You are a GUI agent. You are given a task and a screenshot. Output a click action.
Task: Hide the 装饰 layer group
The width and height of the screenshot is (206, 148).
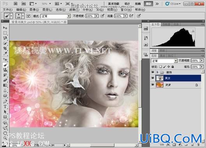tap(153, 72)
